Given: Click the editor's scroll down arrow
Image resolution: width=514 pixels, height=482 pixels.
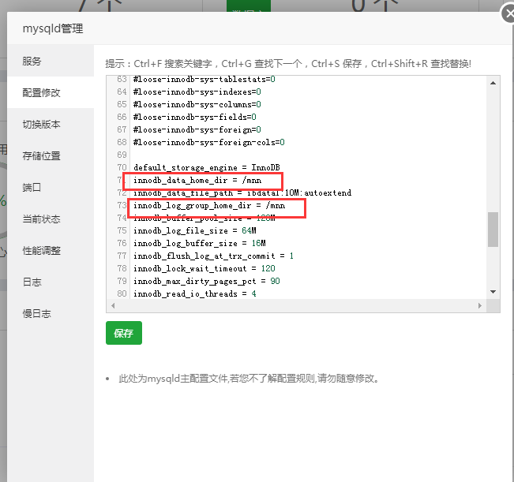Looking at the screenshot, I should pos(493,292).
